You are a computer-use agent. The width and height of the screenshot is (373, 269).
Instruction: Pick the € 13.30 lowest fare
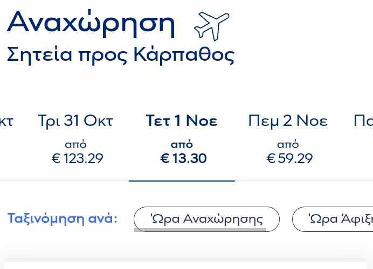coord(183,158)
